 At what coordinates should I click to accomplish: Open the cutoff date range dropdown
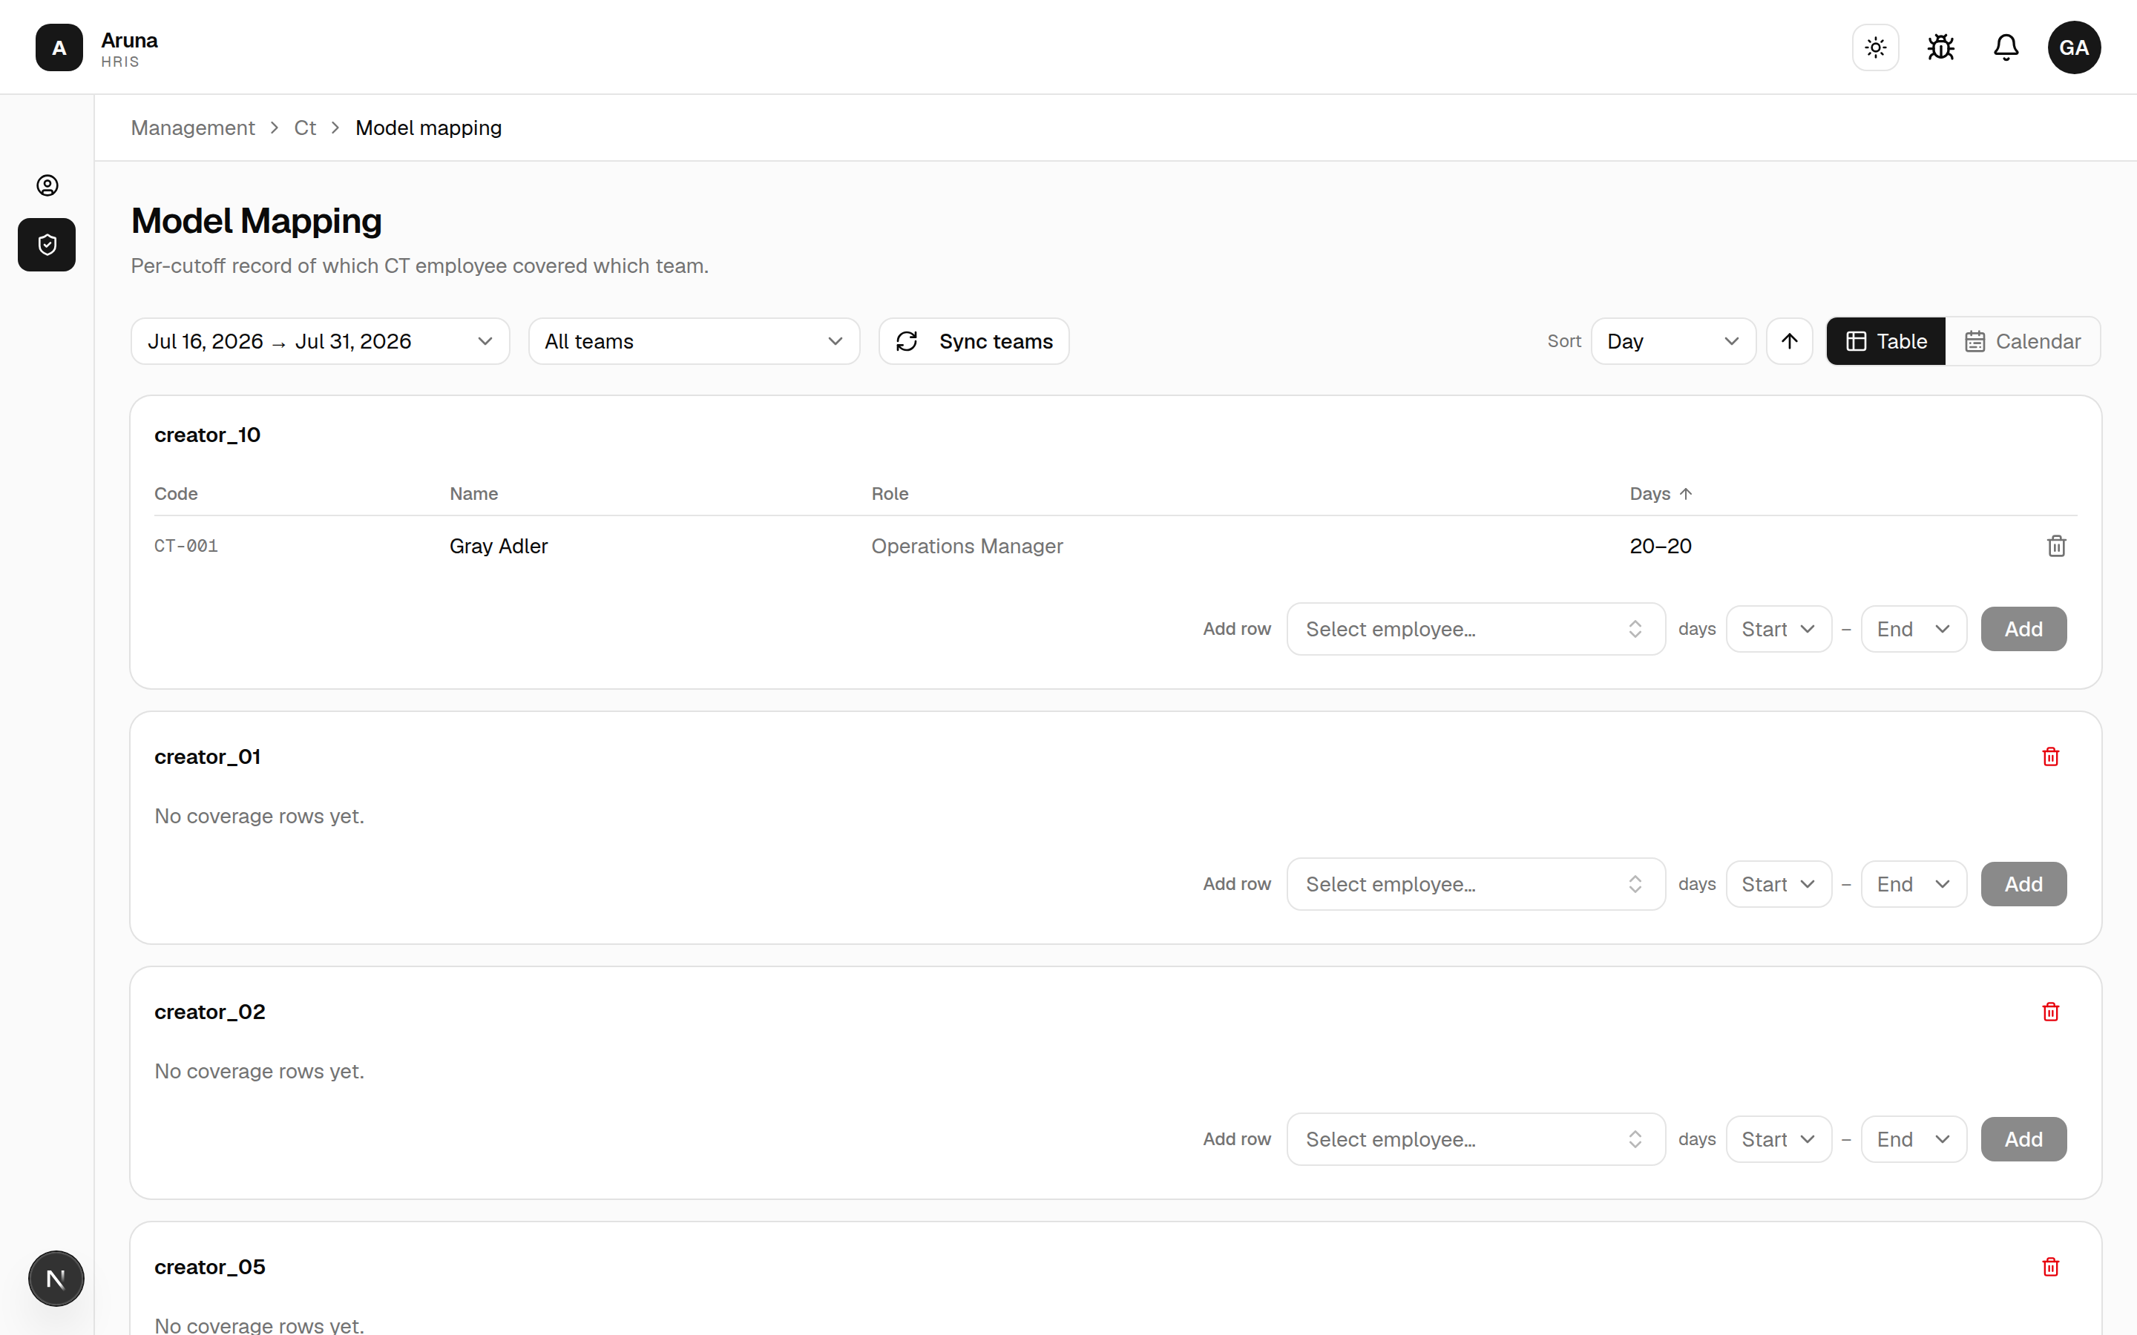(x=321, y=342)
